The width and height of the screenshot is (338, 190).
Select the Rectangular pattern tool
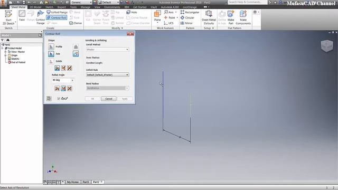point(190,12)
